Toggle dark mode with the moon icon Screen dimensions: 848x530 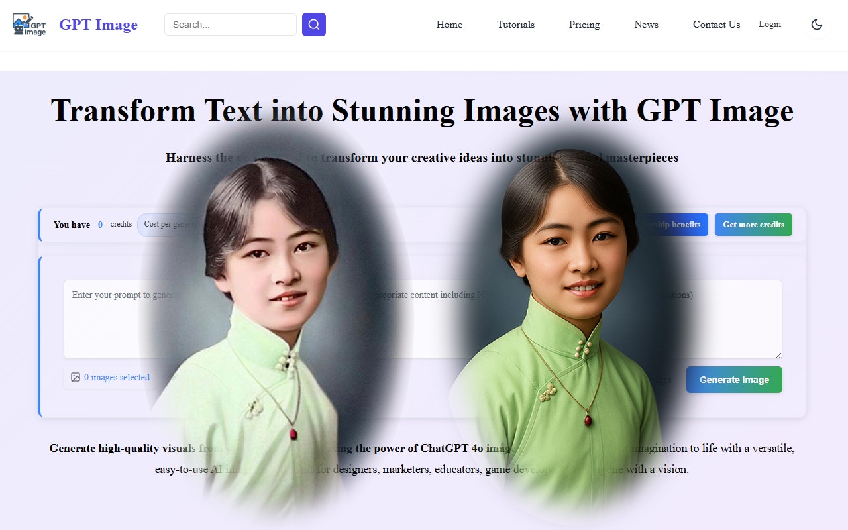tap(817, 25)
